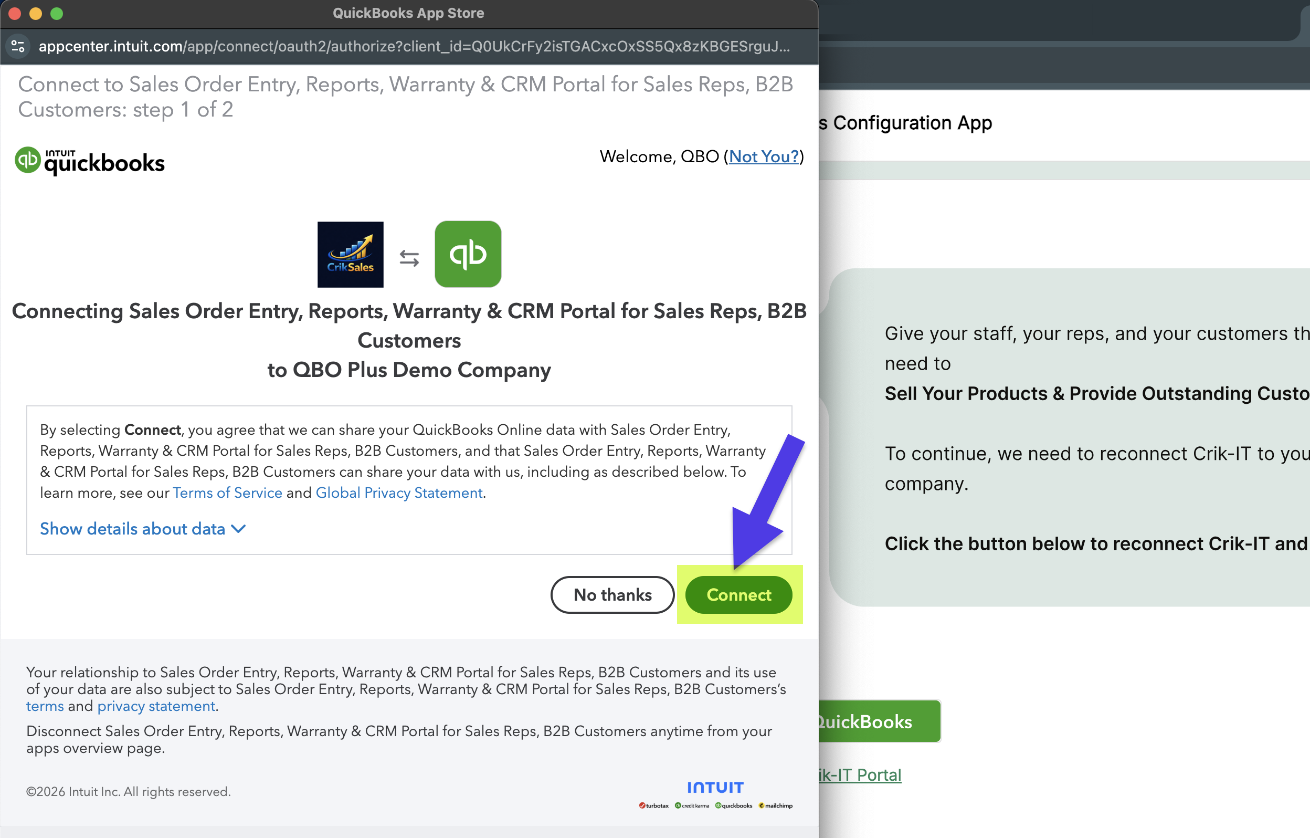
Task: Minimize the QuickBooks App Store window
Action: tap(35, 13)
